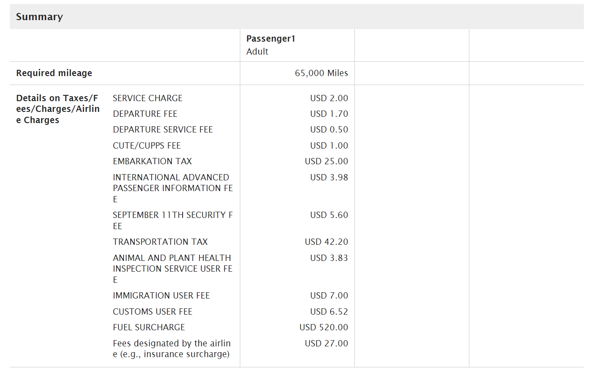
Task: Select the 65,000 Miles value
Action: click(x=321, y=73)
